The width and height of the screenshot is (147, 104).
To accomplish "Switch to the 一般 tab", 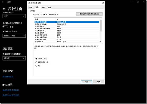I will [x=31, y=7].
